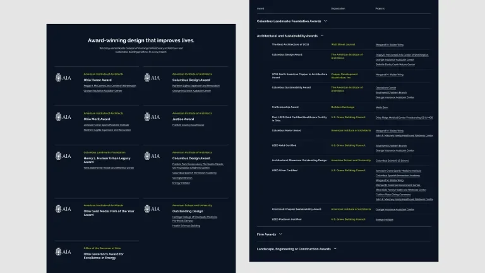Open Southwest Chatham Branch link in LEED Gold row

(391, 146)
